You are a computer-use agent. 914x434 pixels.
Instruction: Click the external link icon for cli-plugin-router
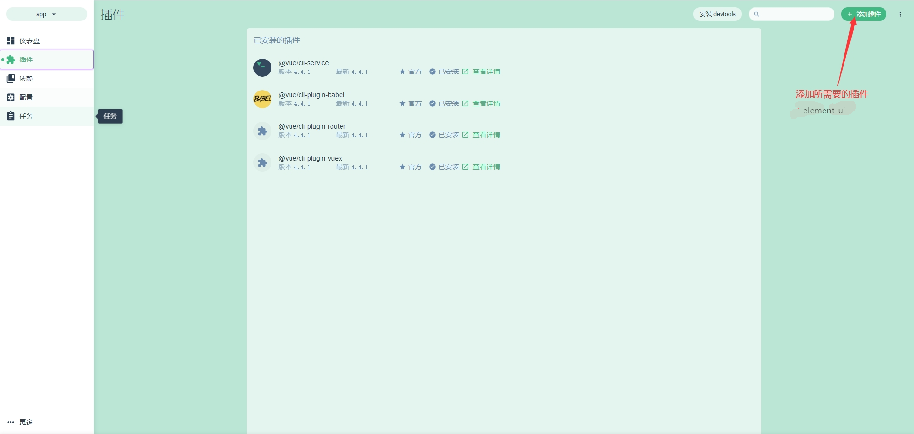point(465,135)
